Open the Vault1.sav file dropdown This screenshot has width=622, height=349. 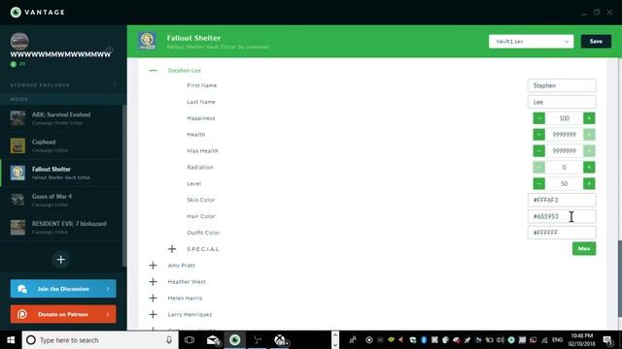531,41
